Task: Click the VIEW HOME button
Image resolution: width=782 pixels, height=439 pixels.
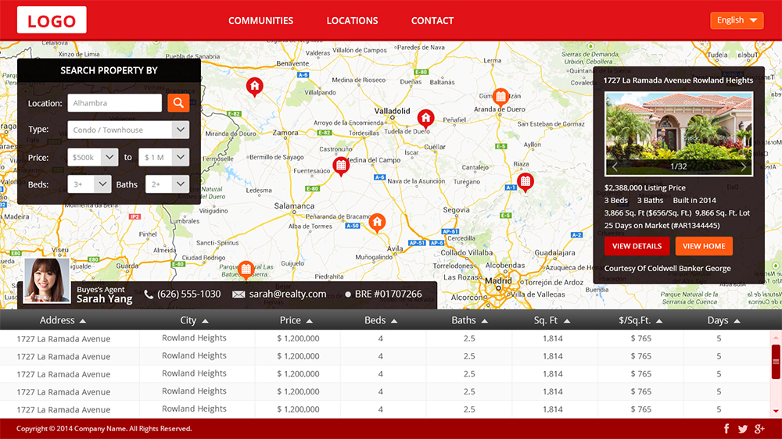Action: [704, 246]
